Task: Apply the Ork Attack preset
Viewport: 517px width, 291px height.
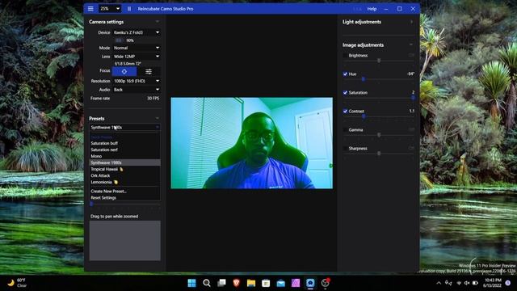Action: point(125,175)
